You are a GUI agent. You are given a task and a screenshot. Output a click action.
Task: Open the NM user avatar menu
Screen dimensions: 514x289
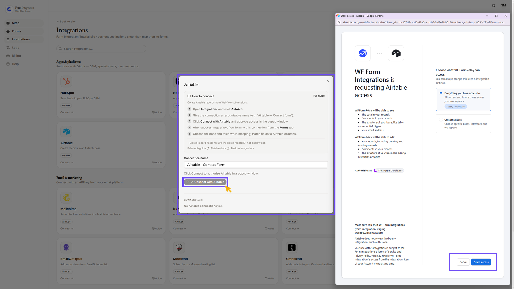click(503, 5)
